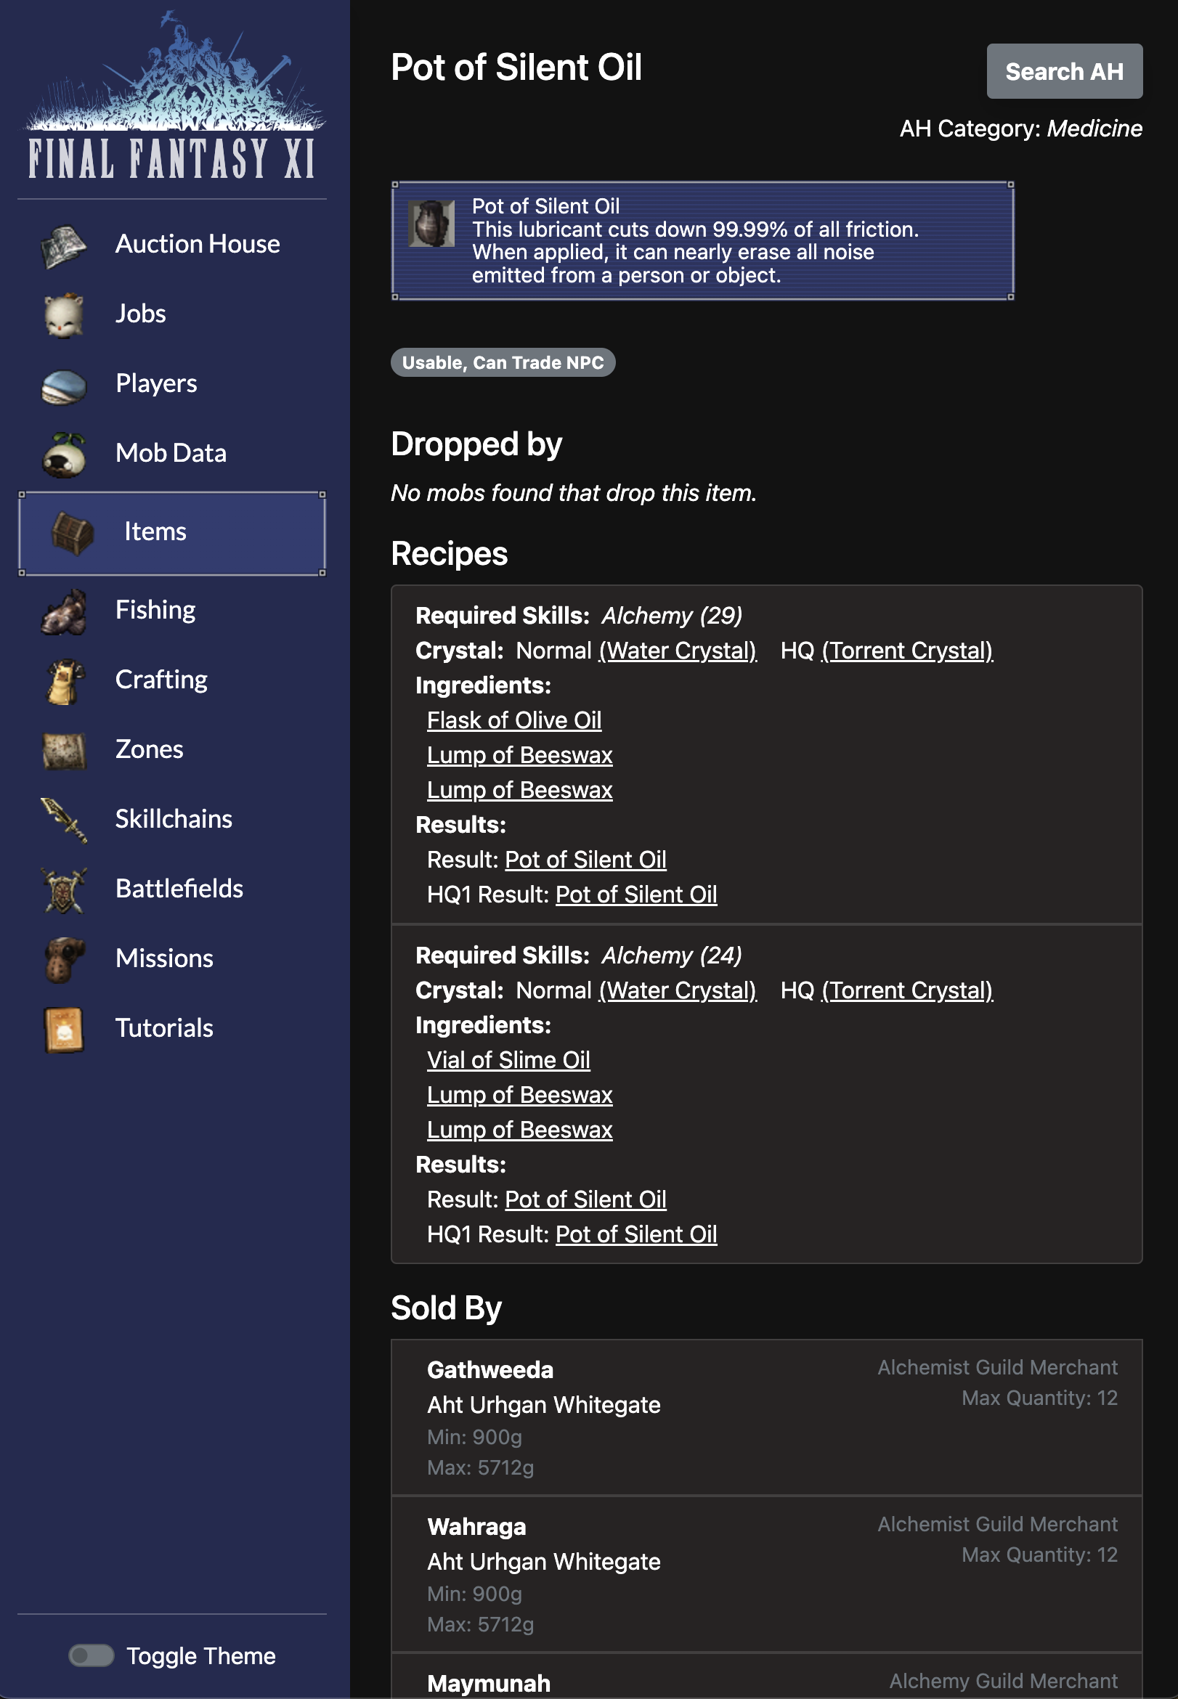Go to the Missions section
Viewport: 1178px width, 1699px height.
tap(164, 958)
